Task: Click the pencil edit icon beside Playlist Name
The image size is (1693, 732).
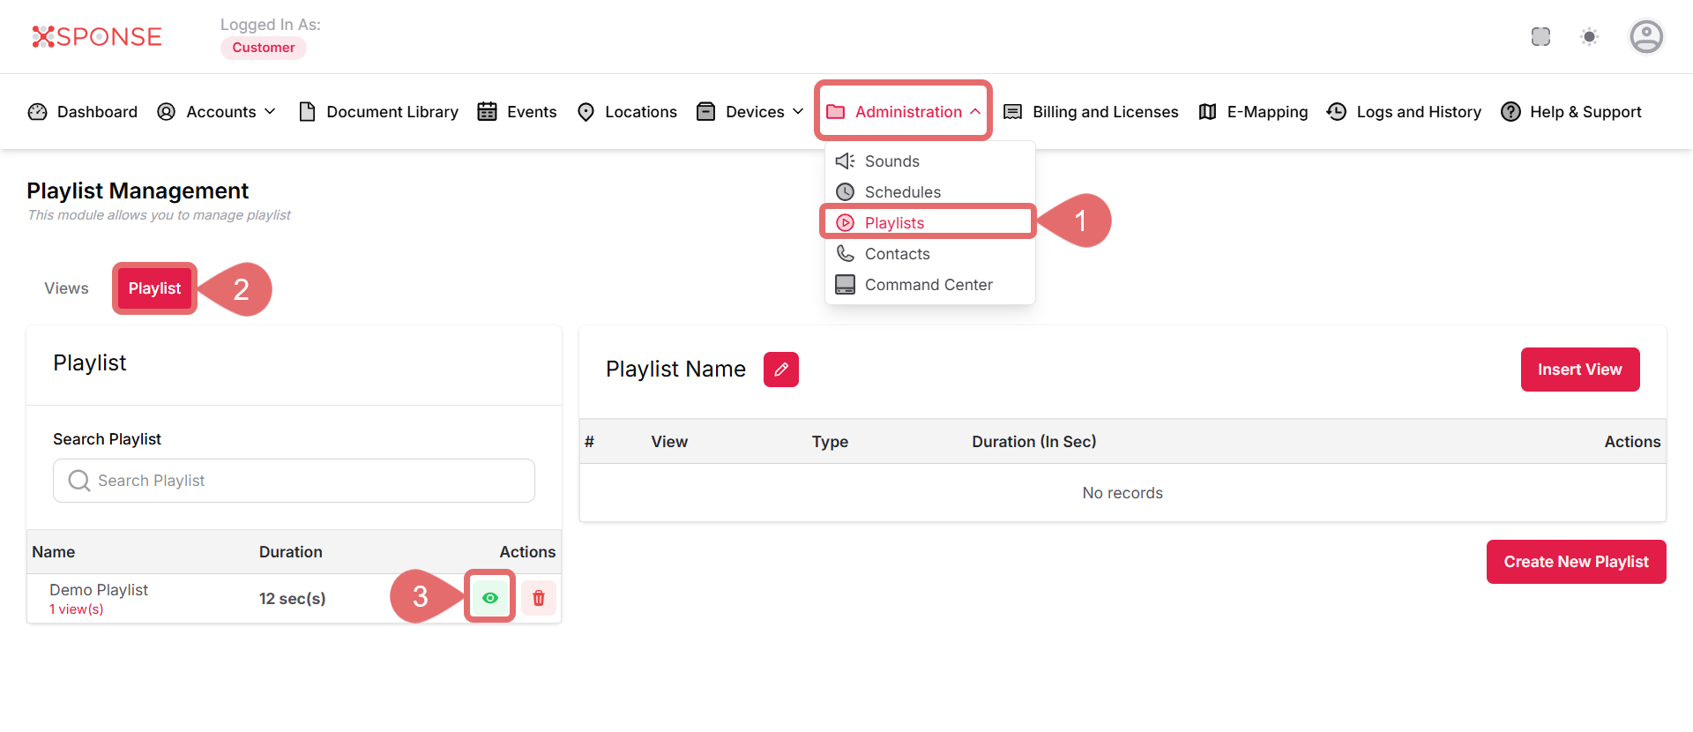Action: pos(780,370)
